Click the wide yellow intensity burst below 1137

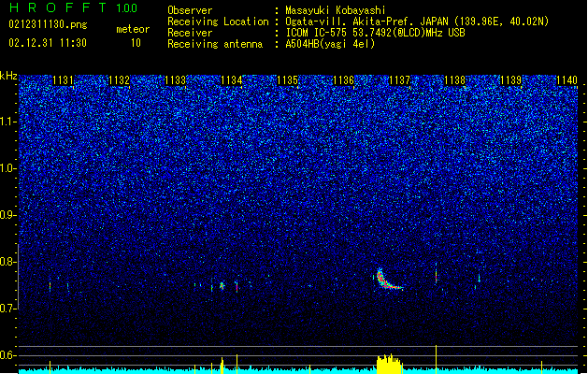click(x=389, y=364)
